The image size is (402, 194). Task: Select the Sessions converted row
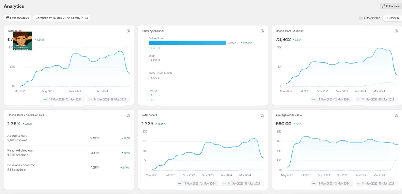[69, 167]
